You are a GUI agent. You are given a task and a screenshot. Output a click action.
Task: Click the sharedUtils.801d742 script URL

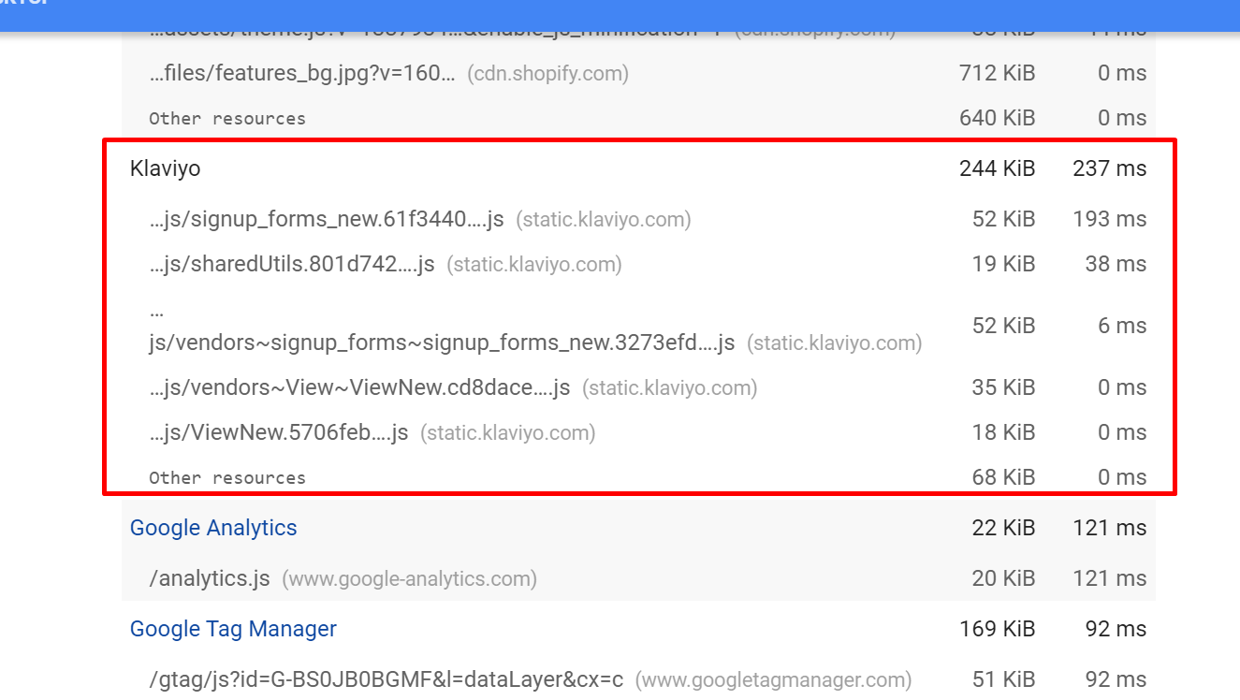pyautogui.click(x=292, y=264)
